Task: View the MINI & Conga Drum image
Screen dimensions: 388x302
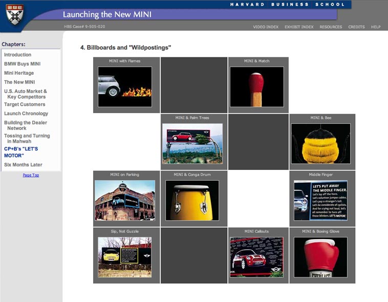Action: pos(192,200)
